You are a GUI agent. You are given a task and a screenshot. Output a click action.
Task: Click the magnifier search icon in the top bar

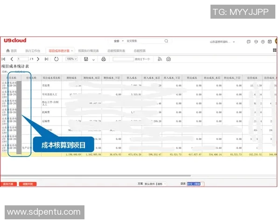pos(166,41)
